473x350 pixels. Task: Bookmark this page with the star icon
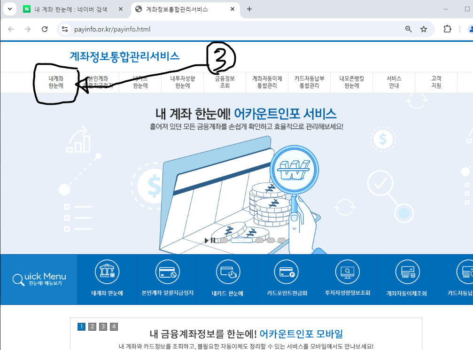[x=424, y=29]
